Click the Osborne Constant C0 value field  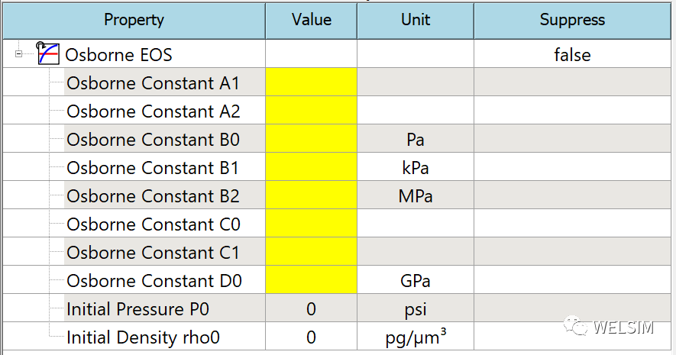pyautogui.click(x=312, y=224)
